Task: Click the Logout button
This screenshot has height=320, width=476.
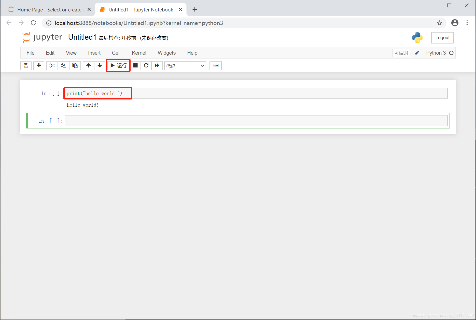Action: point(442,38)
